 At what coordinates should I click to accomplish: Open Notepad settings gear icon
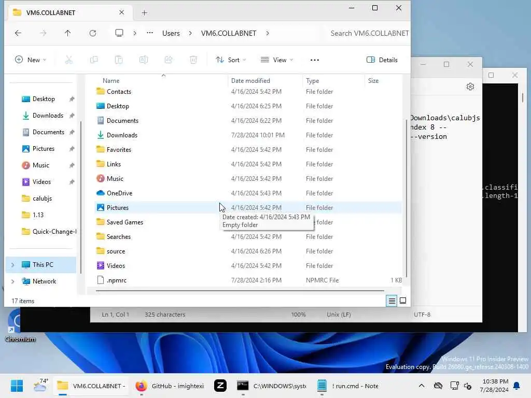(470, 87)
